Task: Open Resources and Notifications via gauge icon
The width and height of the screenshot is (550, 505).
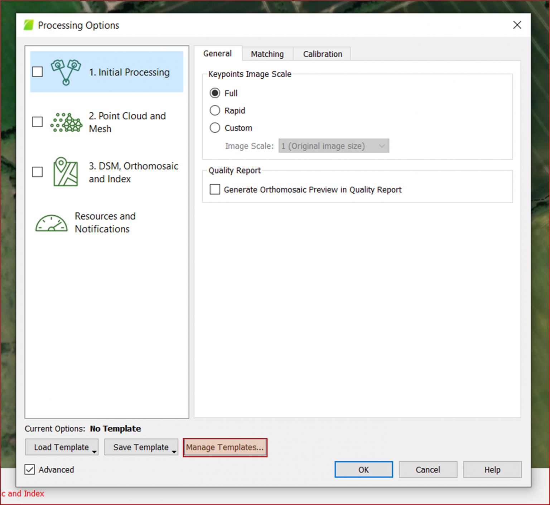Action: pyautogui.click(x=51, y=222)
